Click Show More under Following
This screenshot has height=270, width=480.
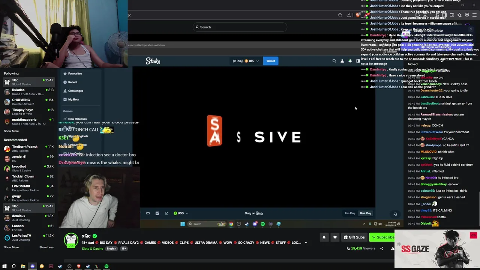point(11,131)
